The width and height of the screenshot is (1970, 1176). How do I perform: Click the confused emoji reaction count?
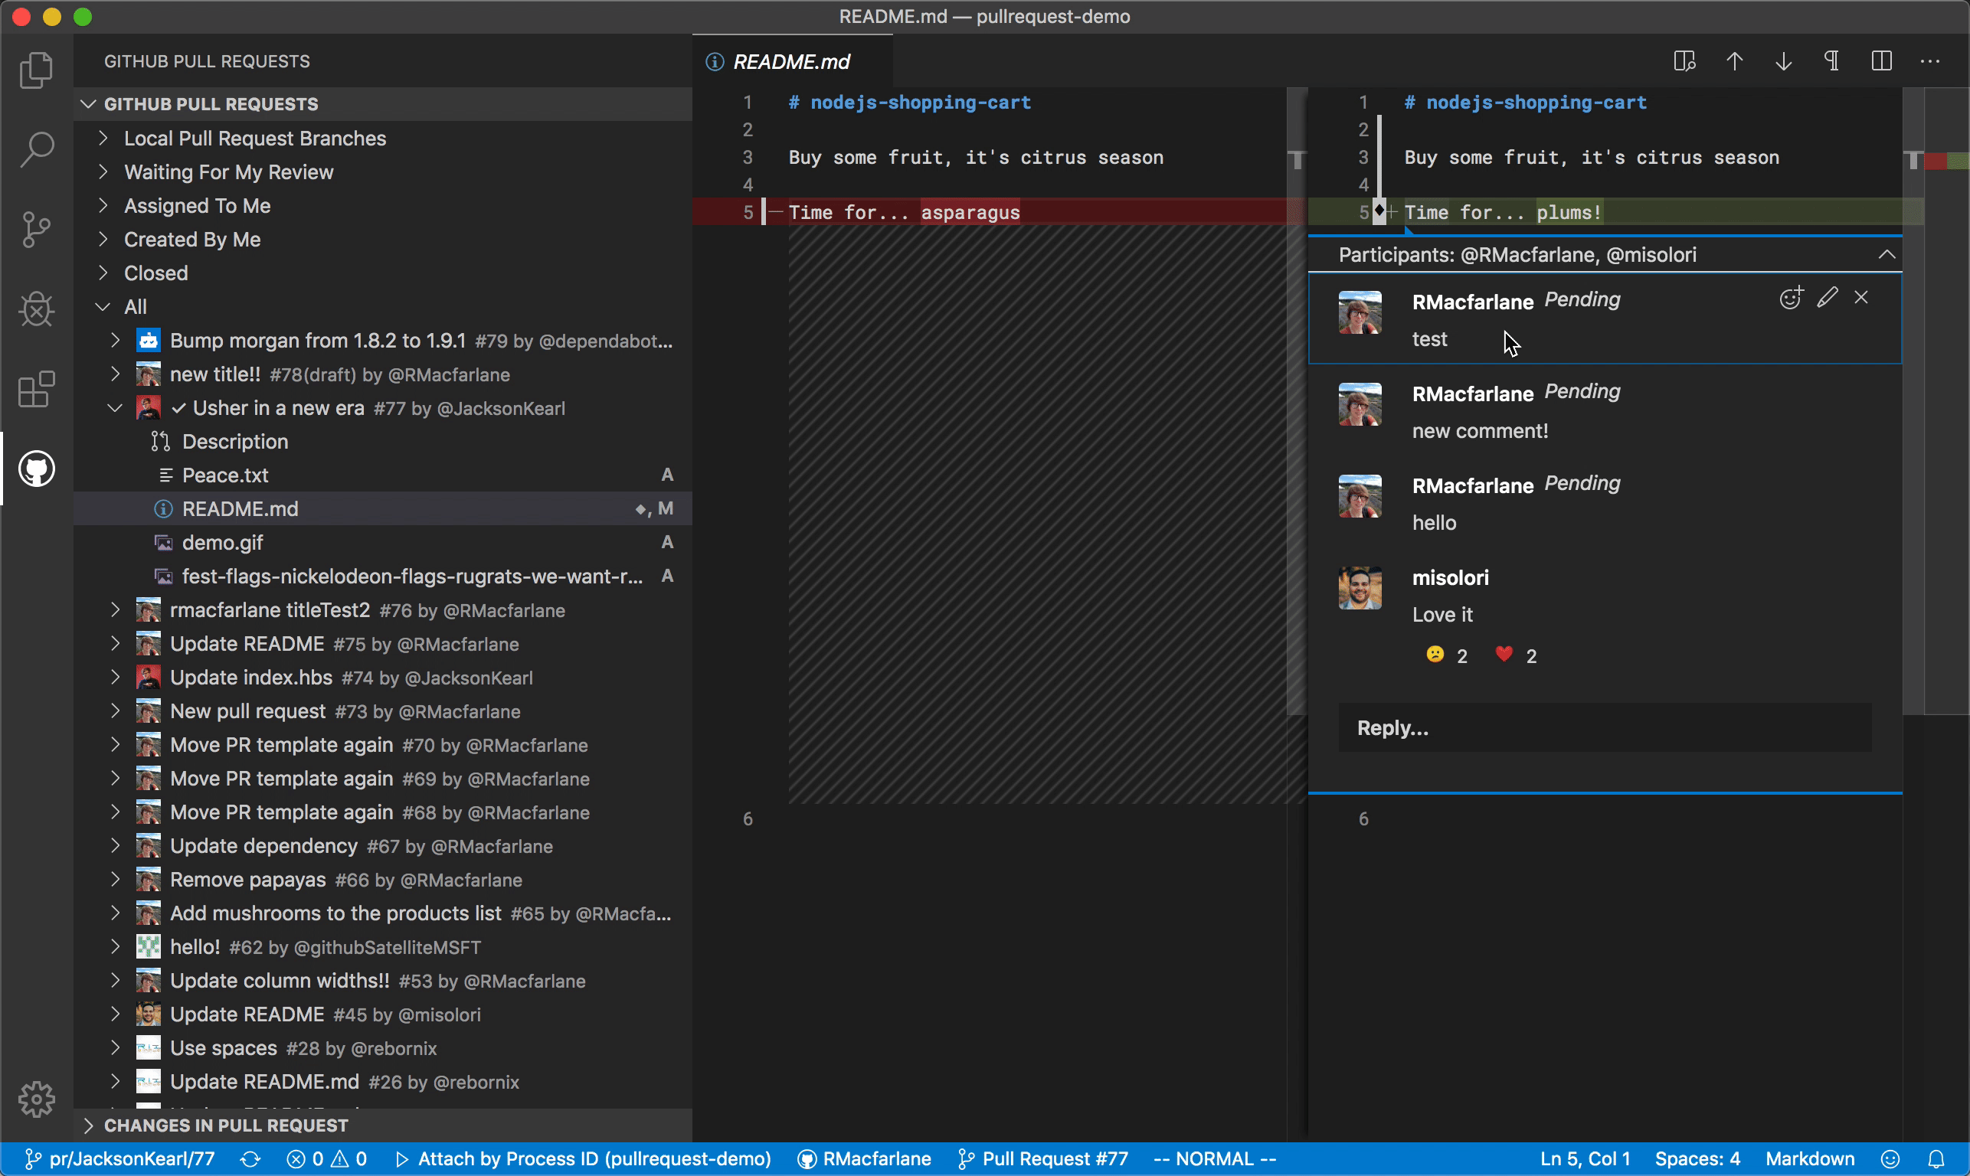[x=1447, y=655]
